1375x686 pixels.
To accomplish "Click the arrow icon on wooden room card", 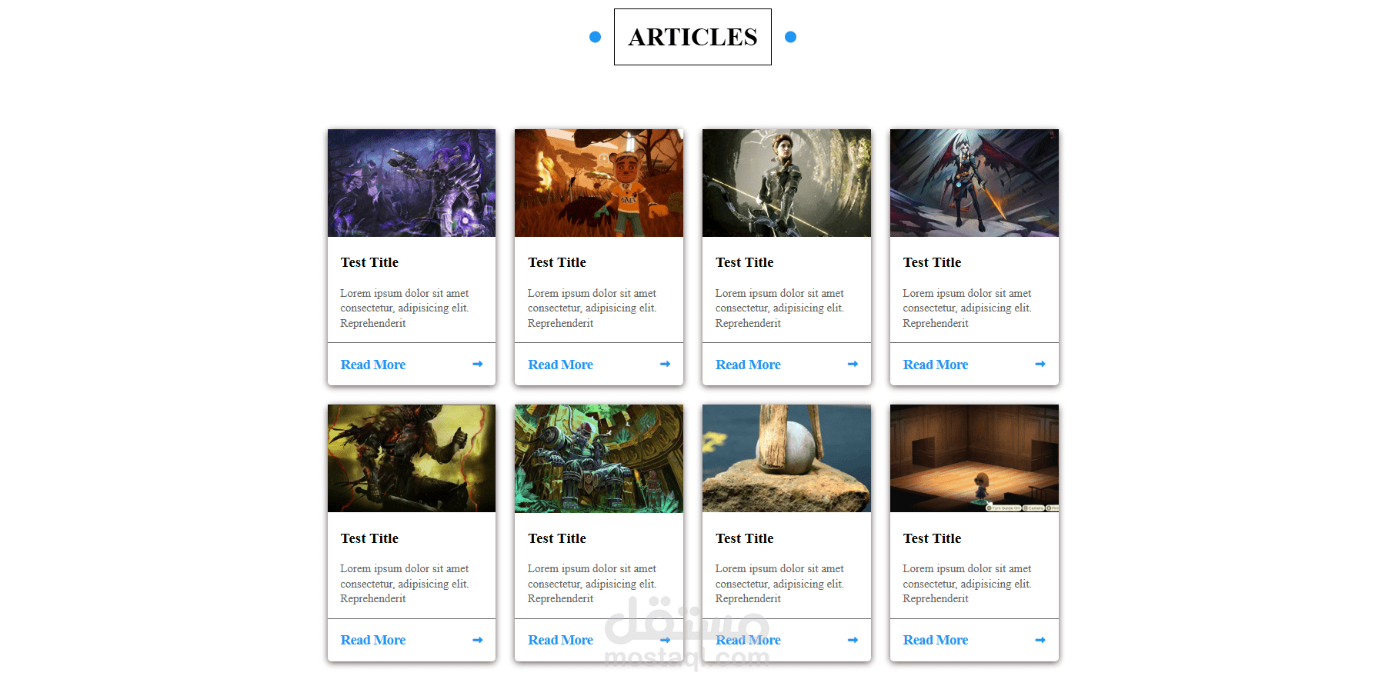I will 1040,640.
